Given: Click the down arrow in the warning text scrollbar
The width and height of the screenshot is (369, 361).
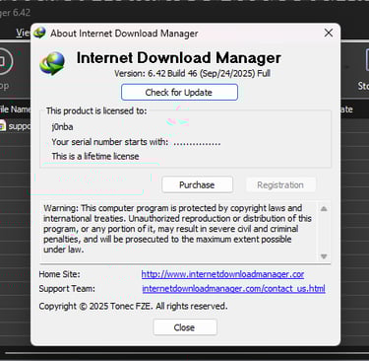Looking at the screenshot, I should pyautogui.click(x=324, y=256).
